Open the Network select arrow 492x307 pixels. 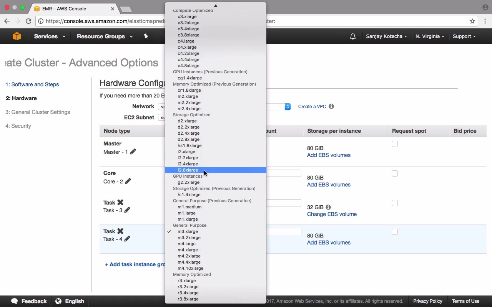[x=288, y=107]
